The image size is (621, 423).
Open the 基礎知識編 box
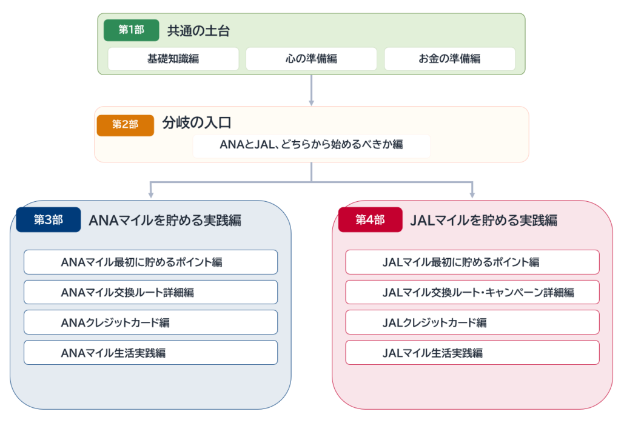173,59
